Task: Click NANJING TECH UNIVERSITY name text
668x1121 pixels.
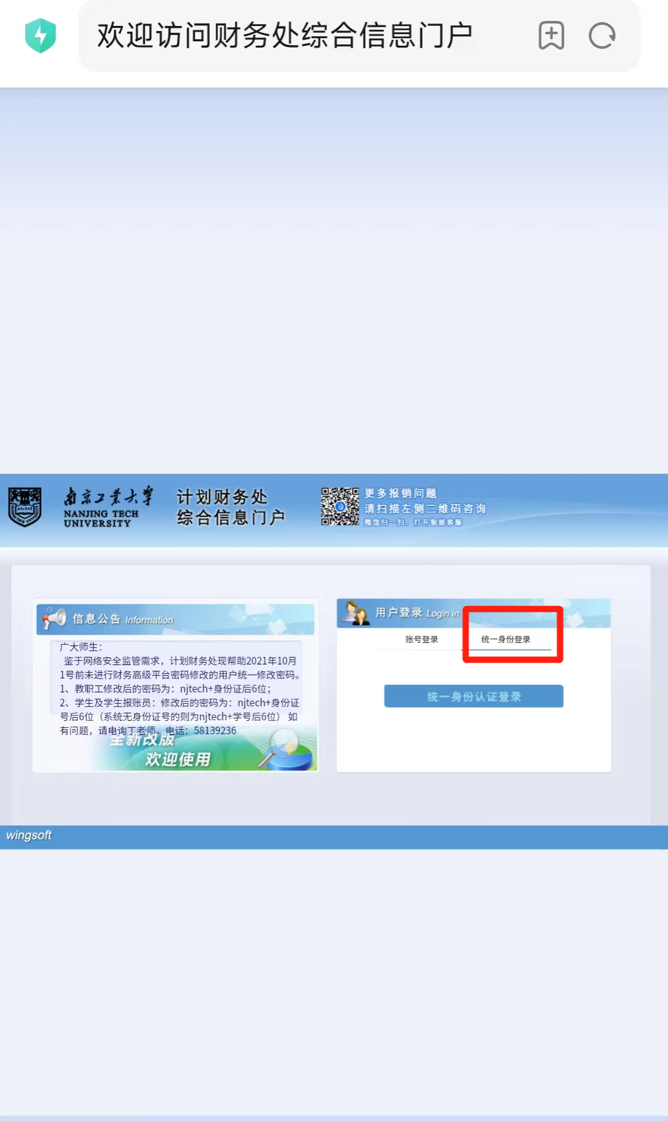Action: (x=101, y=519)
